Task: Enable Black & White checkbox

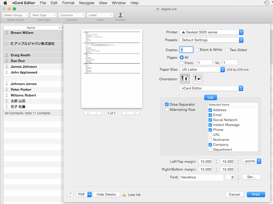Action: point(197,50)
